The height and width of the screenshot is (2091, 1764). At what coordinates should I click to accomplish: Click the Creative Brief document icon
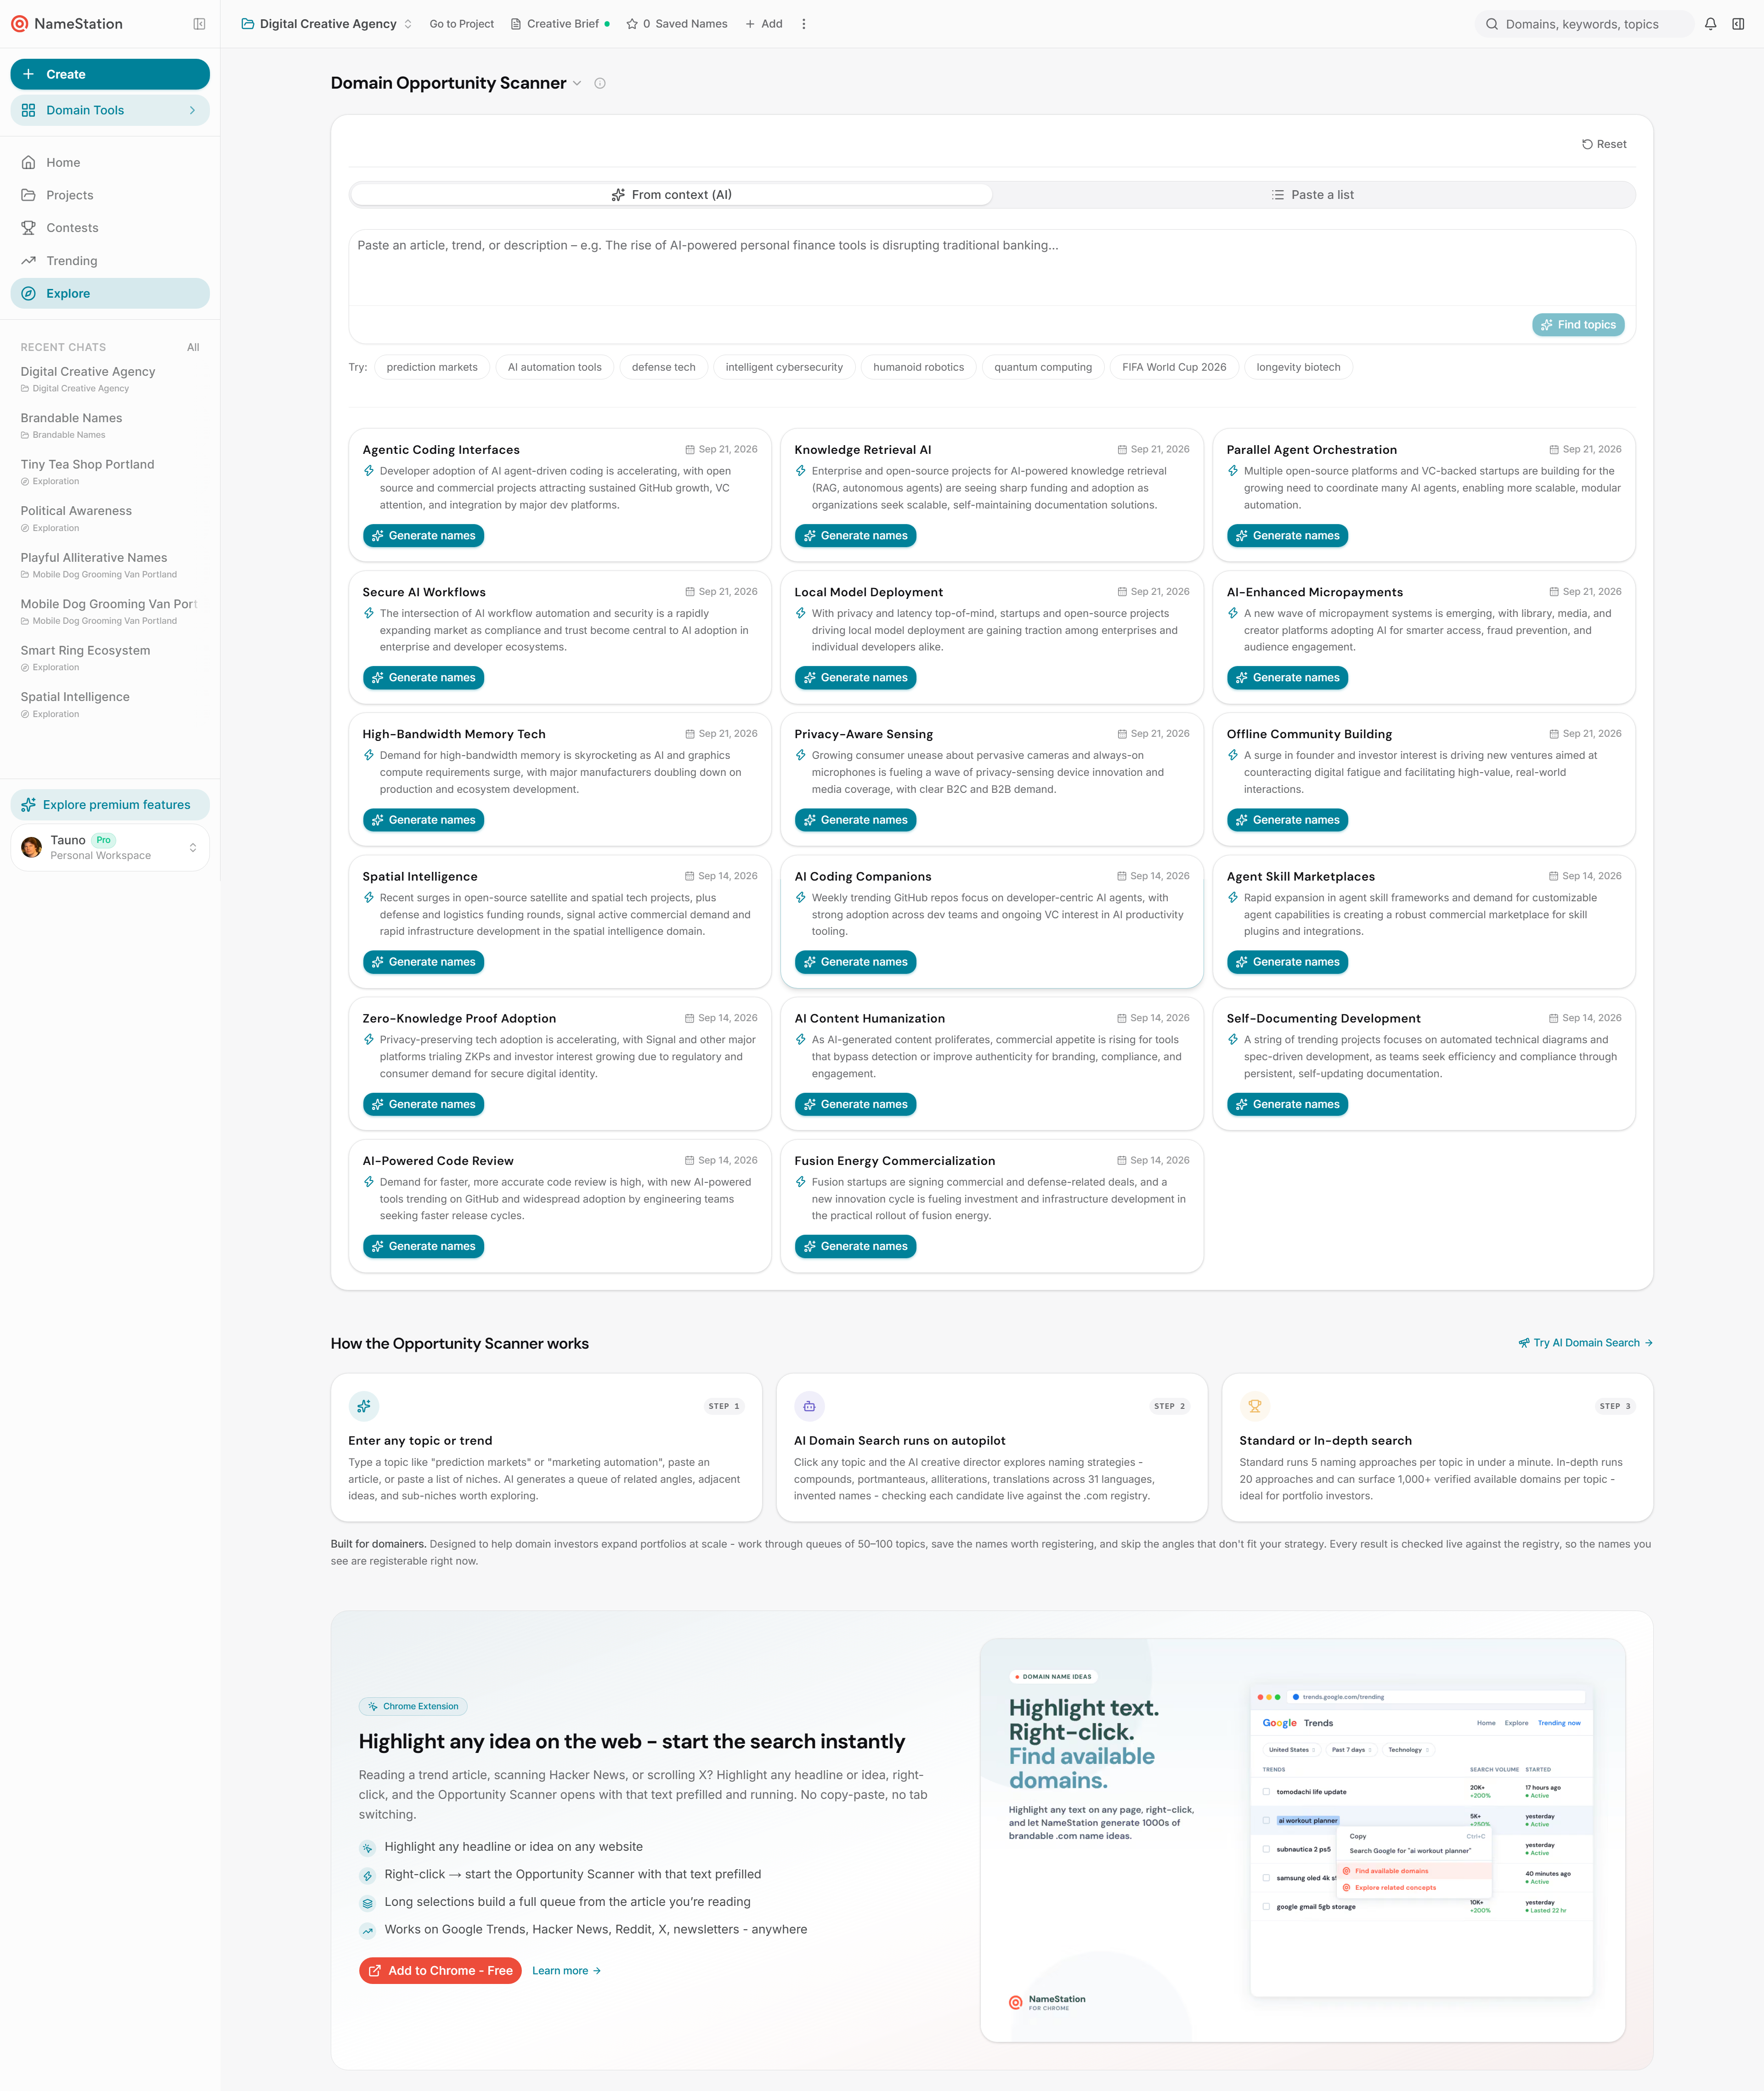516,24
